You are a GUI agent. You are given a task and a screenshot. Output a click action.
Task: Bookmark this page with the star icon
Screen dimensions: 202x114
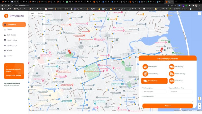175,6
